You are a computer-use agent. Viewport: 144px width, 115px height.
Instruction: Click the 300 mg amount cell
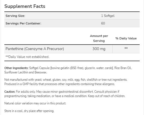pos(99,49)
